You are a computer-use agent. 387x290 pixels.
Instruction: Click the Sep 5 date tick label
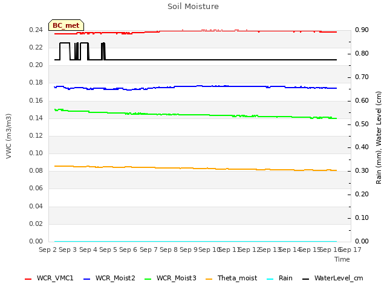click(108, 250)
